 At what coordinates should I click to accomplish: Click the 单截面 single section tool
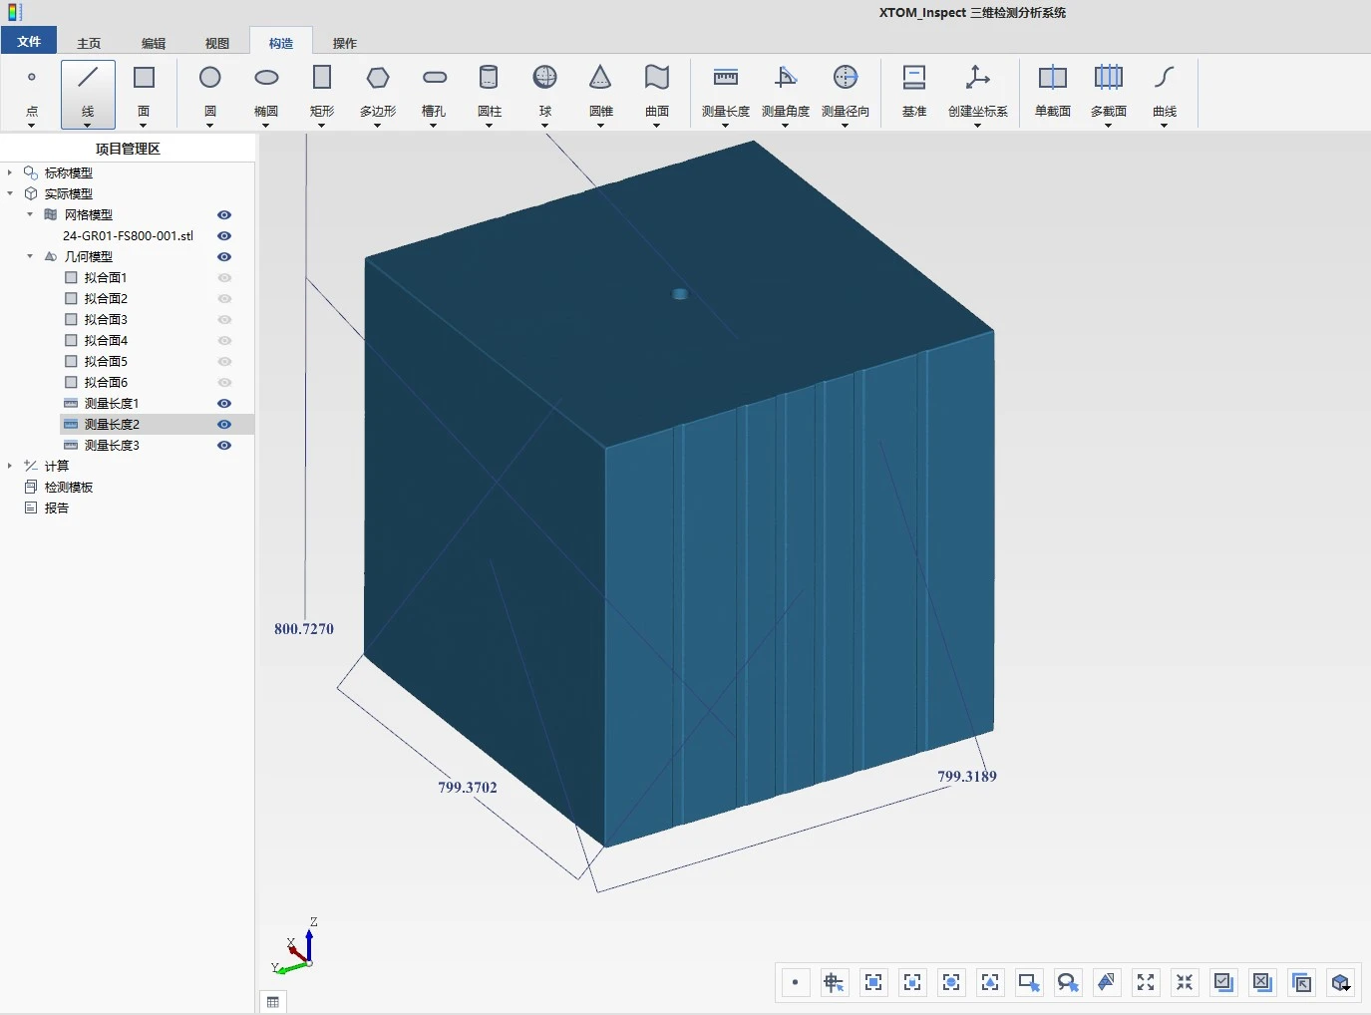1053,92
